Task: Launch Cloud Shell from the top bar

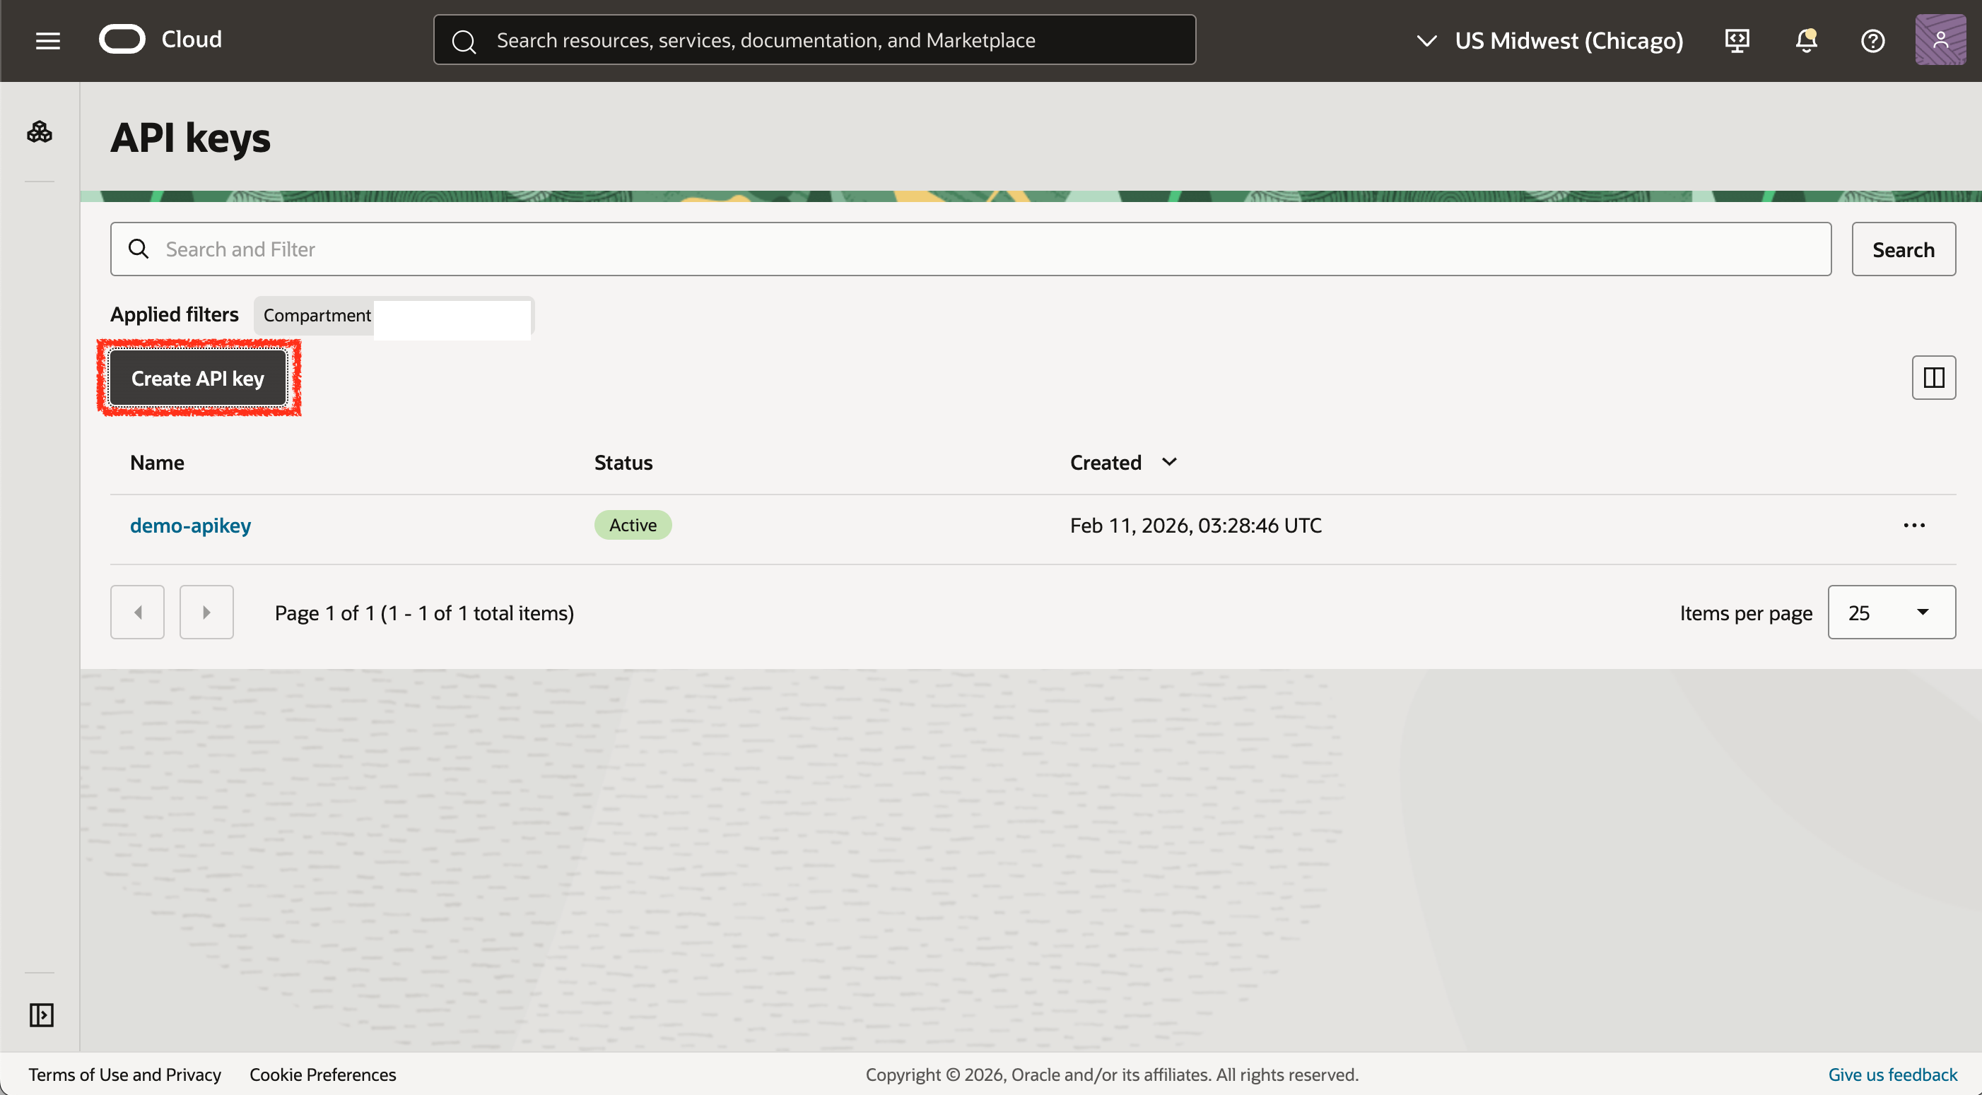Action: pyautogui.click(x=1737, y=40)
